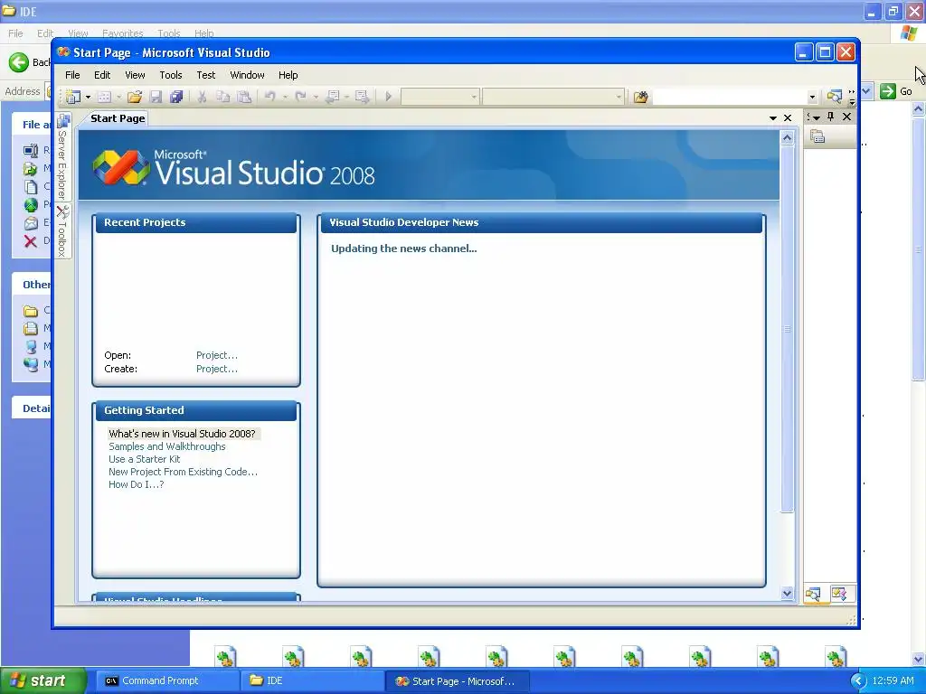The height and width of the screenshot is (694, 926).
Task: Click the Visual Studio 2008 logo icon
Action: click(x=121, y=167)
